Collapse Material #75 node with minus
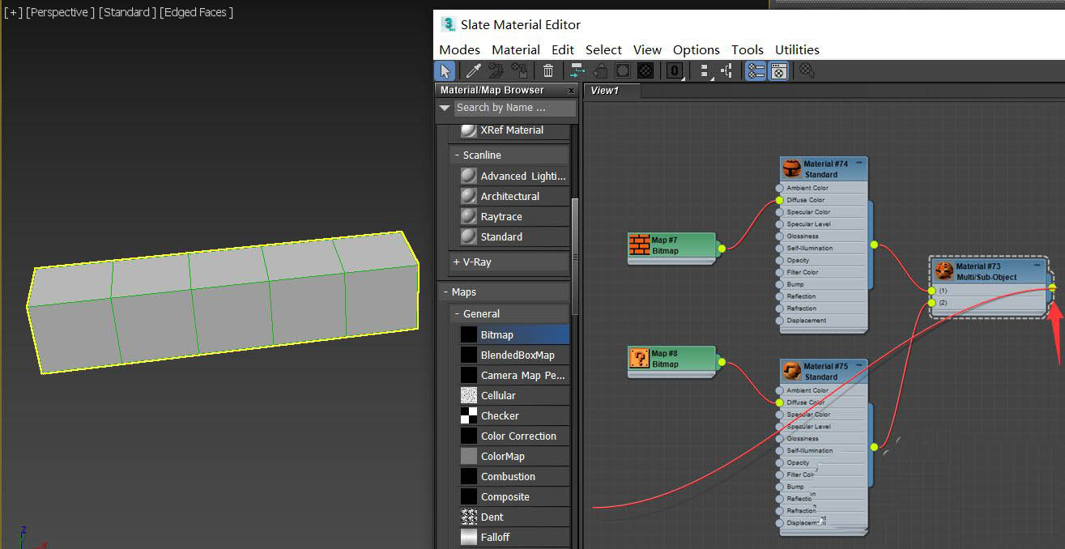1065x549 pixels. tap(859, 365)
